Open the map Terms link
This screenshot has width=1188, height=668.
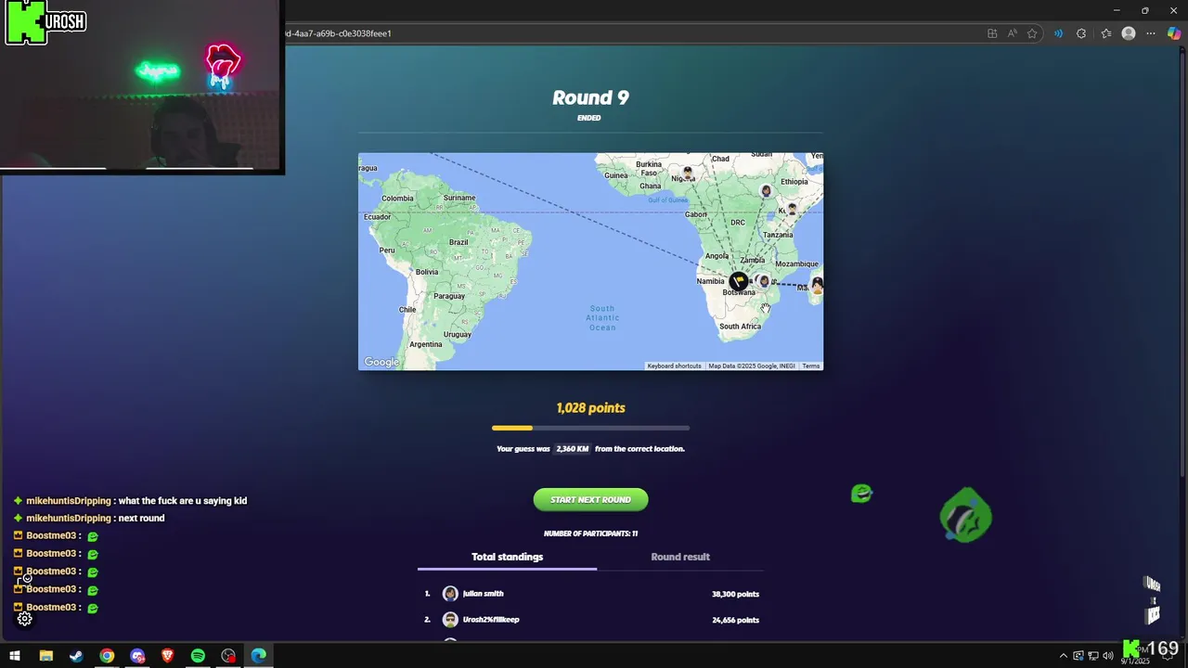(811, 366)
